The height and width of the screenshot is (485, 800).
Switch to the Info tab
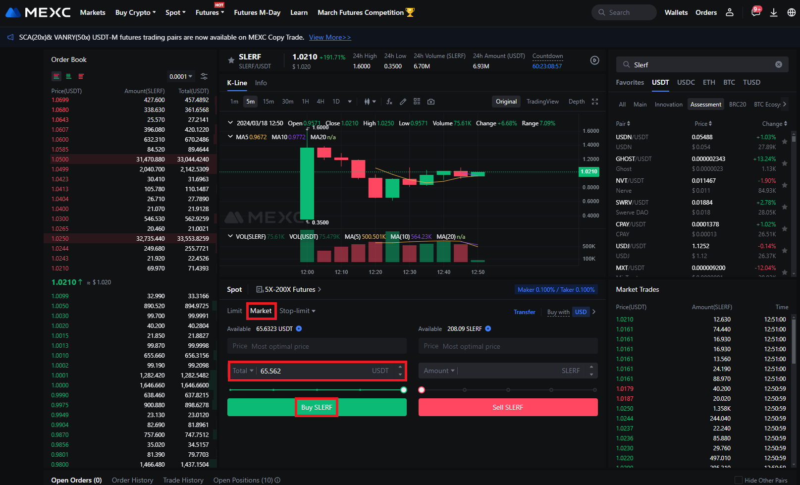point(261,83)
